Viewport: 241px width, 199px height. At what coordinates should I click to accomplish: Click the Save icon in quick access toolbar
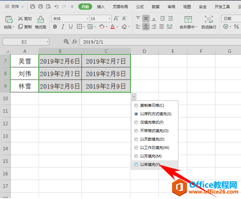(33, 6)
